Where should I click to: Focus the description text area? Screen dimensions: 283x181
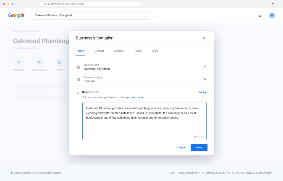tap(144, 121)
